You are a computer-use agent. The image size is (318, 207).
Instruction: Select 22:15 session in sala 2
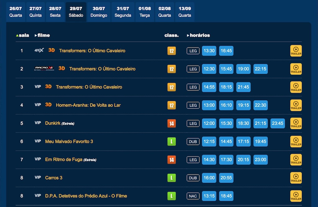tap(261, 69)
